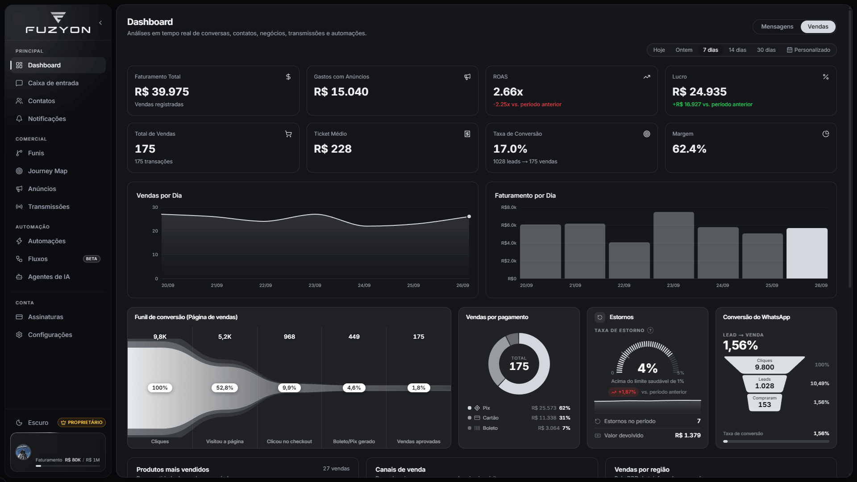Open Caixa de entrada inbox
857x482 pixels.
coord(58,83)
